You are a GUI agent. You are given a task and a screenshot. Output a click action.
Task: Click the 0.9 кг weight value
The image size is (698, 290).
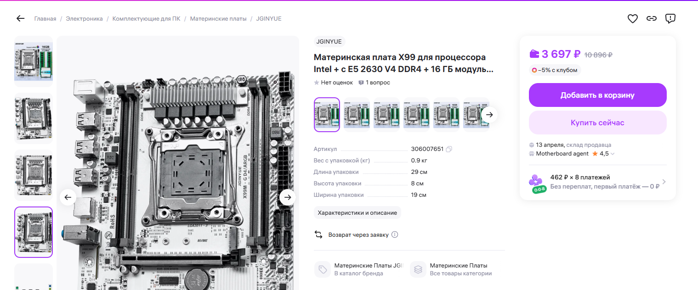(x=420, y=161)
